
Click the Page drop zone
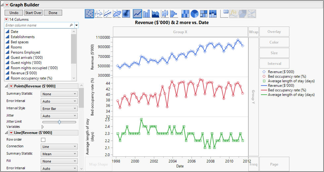coord(274,164)
